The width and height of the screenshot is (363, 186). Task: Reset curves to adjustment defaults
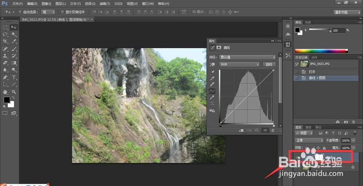[257, 130]
